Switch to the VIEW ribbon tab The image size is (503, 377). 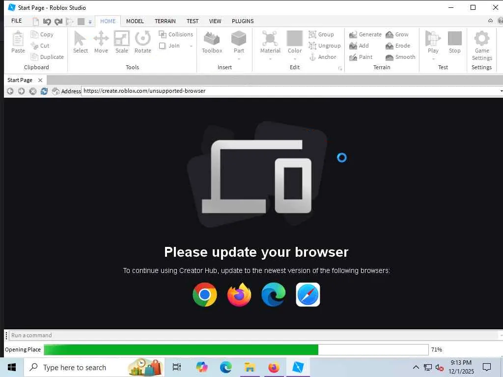pos(215,21)
